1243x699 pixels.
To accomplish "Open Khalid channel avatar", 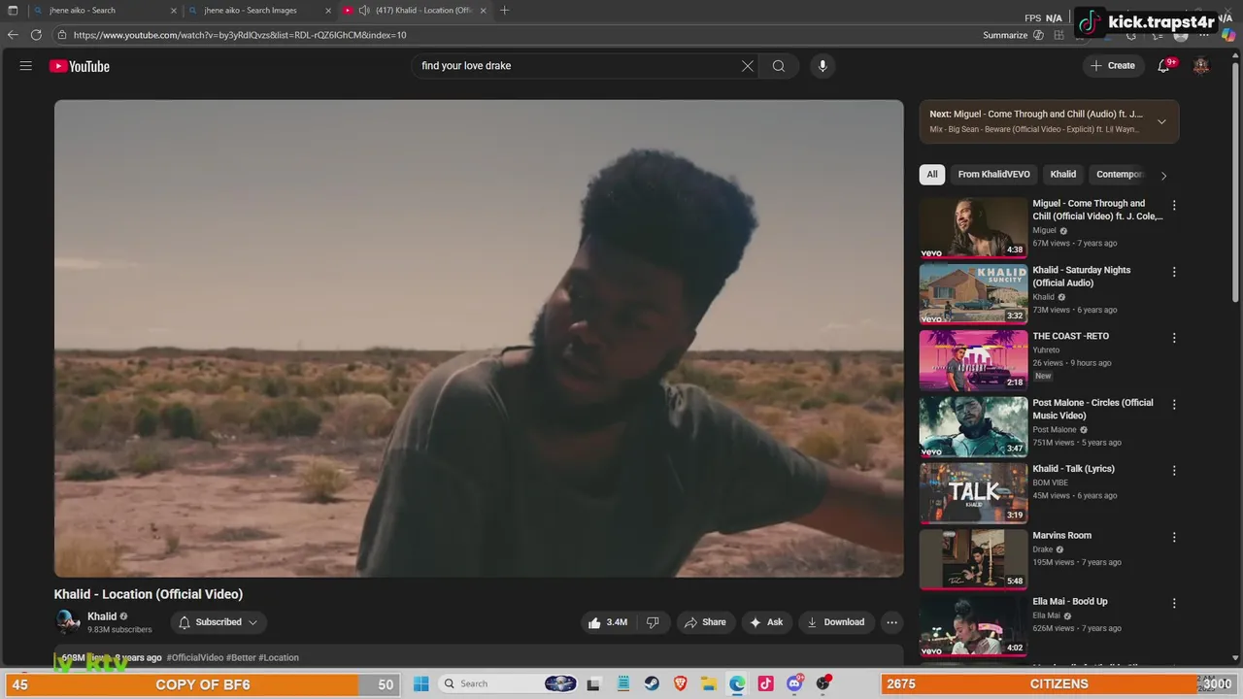I will point(67,622).
